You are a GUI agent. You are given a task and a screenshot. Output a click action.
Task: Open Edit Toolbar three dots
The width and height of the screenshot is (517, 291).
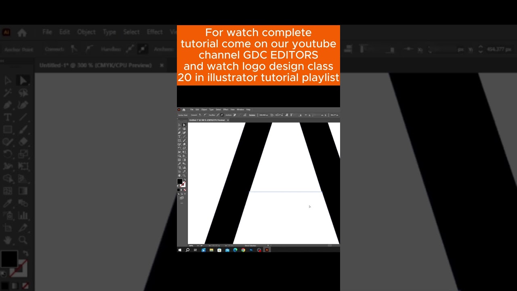point(182,203)
